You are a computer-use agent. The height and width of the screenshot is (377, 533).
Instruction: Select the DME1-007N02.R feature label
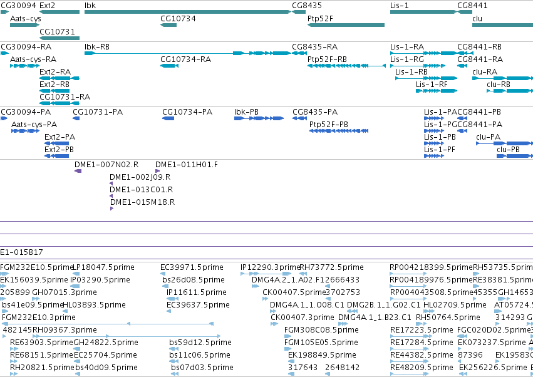click(106, 165)
